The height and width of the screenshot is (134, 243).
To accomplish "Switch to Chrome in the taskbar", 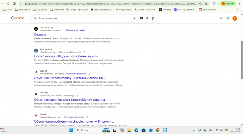I will click(158, 130).
